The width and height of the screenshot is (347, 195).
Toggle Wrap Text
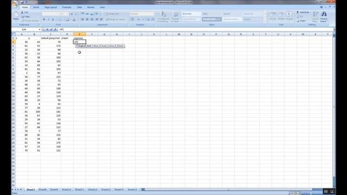coord(112,14)
